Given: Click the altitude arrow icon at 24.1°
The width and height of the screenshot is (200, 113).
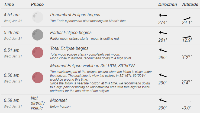Looking at the screenshot, I should point(187,19).
